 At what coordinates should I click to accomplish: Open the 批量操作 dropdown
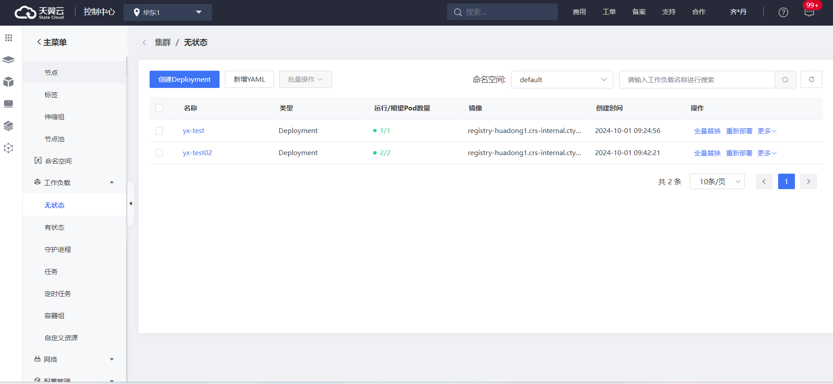(305, 80)
